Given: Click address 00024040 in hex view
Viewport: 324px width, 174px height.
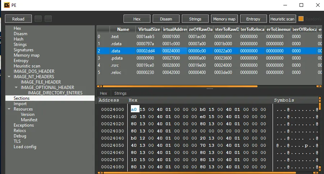Looking at the screenshot, I should tap(113, 138).
